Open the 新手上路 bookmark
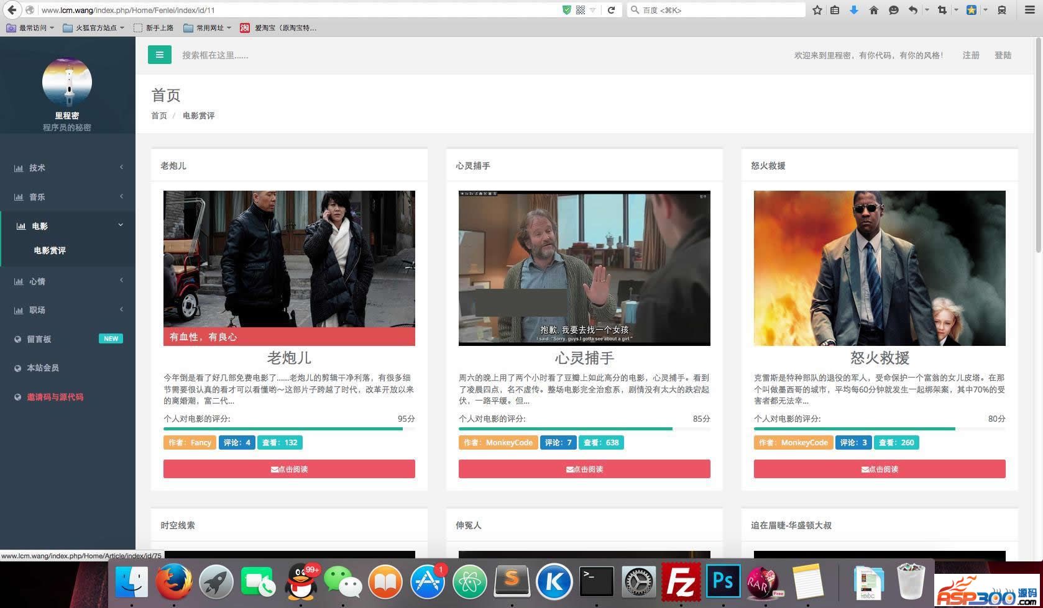The height and width of the screenshot is (608, 1043). click(x=154, y=28)
